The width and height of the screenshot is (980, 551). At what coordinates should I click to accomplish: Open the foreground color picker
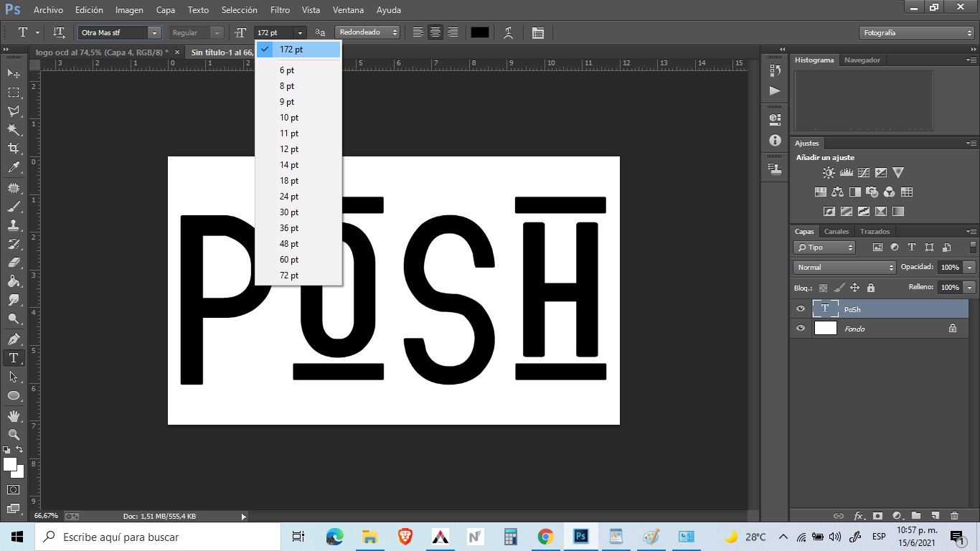(x=10, y=465)
